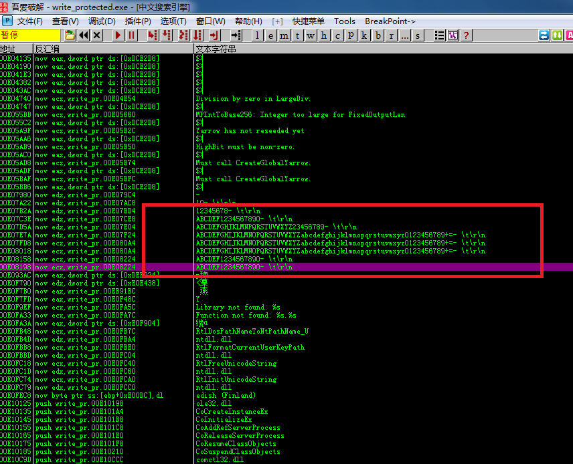Open the 插件(P) menu

pyautogui.click(x=138, y=21)
